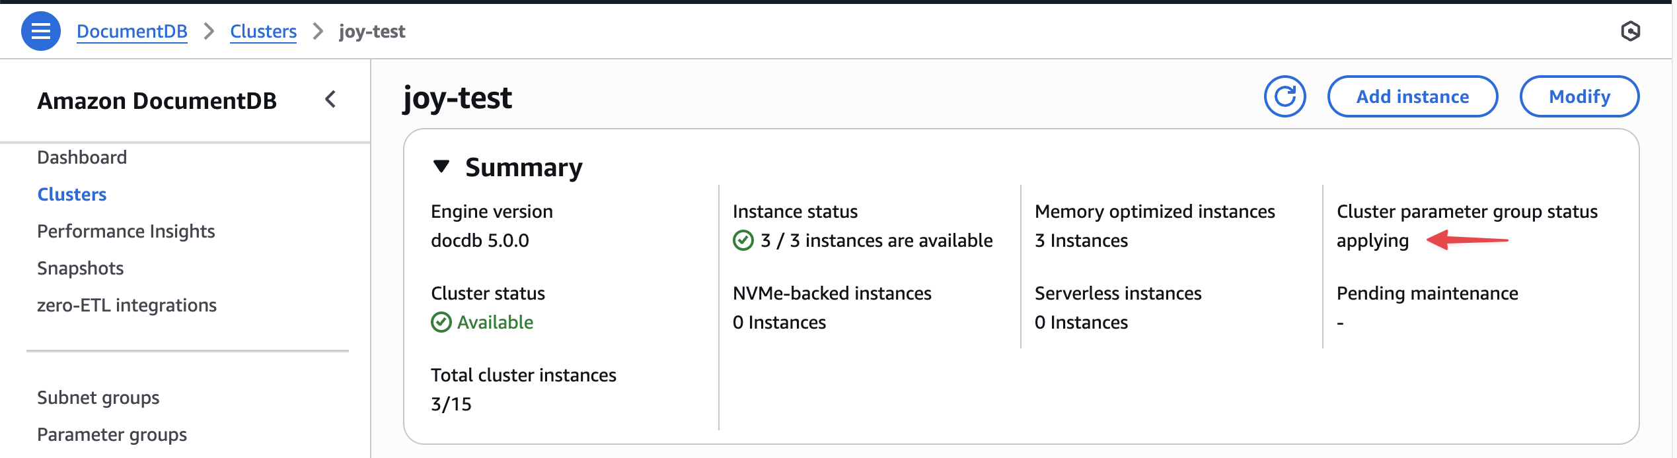Open zero-ETL integrations page
Image resolution: width=1677 pixels, height=458 pixels.
tap(127, 305)
